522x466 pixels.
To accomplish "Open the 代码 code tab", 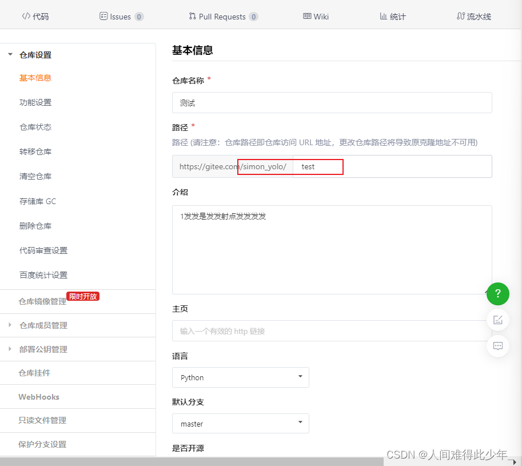I will (x=35, y=17).
